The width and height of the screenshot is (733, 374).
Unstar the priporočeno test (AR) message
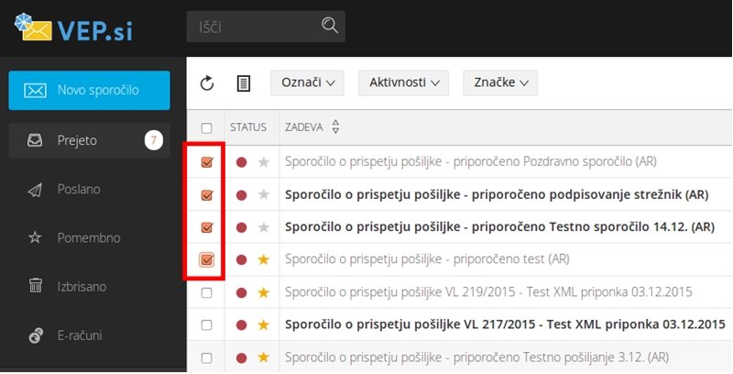pos(264,259)
